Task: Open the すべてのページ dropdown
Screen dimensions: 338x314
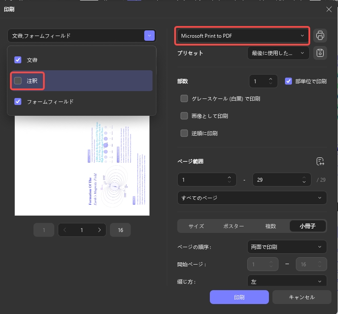Action: pos(252,198)
